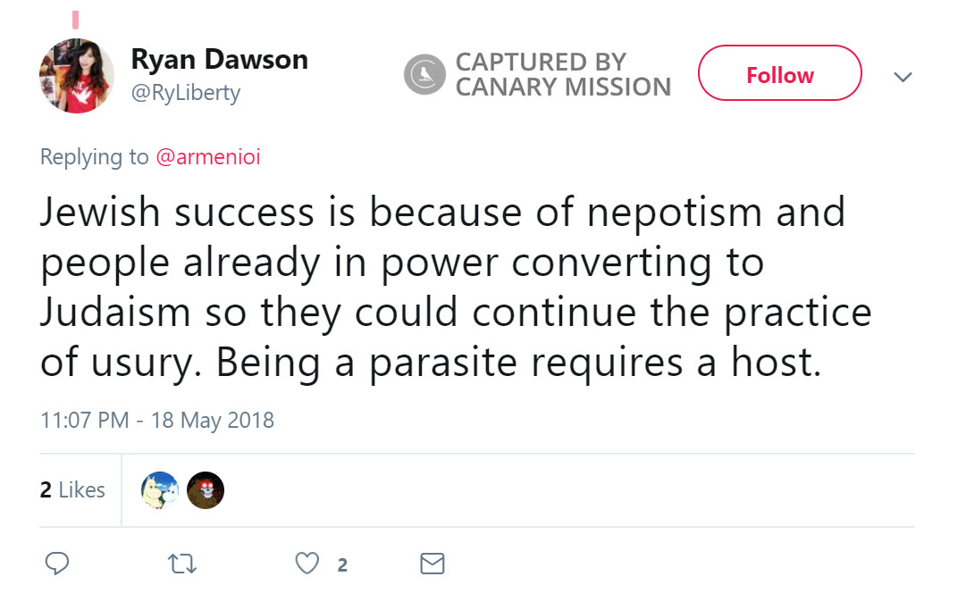Open the @armenioi profile link
The width and height of the screenshot is (966, 610).
click(206, 156)
